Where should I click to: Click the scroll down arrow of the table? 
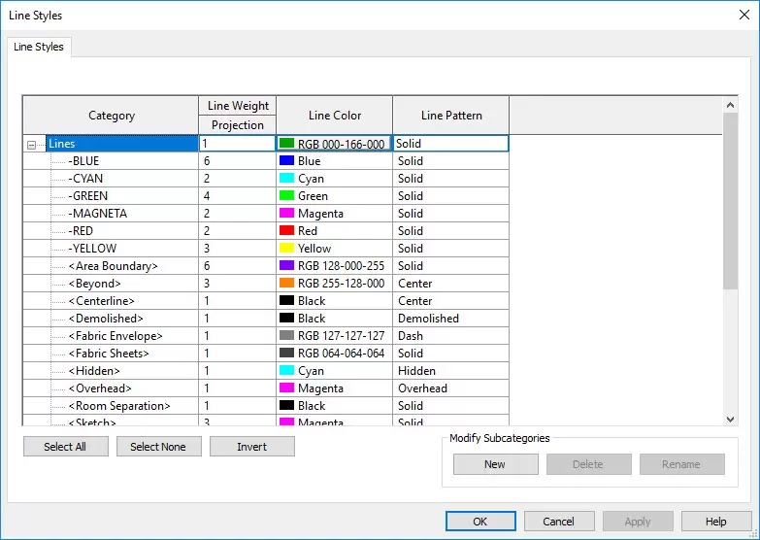[731, 419]
